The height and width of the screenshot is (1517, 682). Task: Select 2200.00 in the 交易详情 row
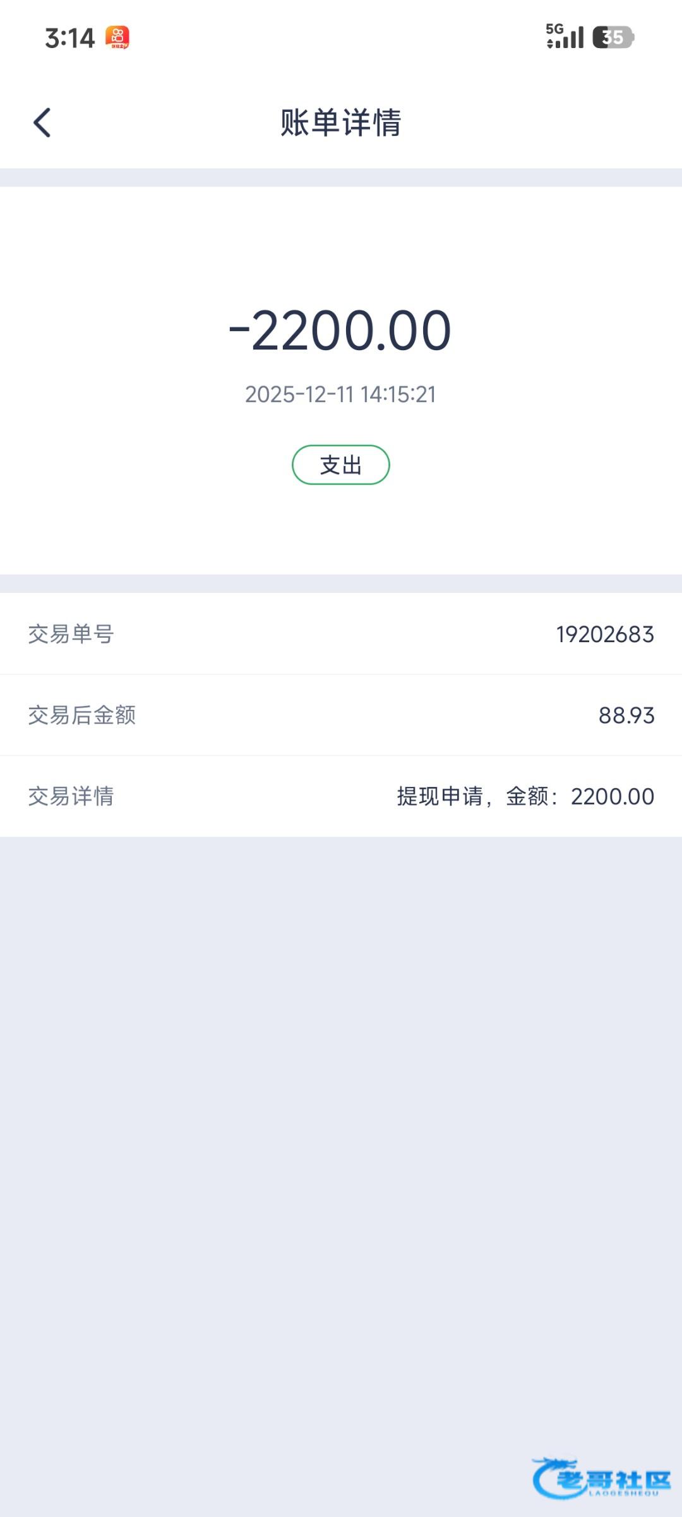click(612, 796)
